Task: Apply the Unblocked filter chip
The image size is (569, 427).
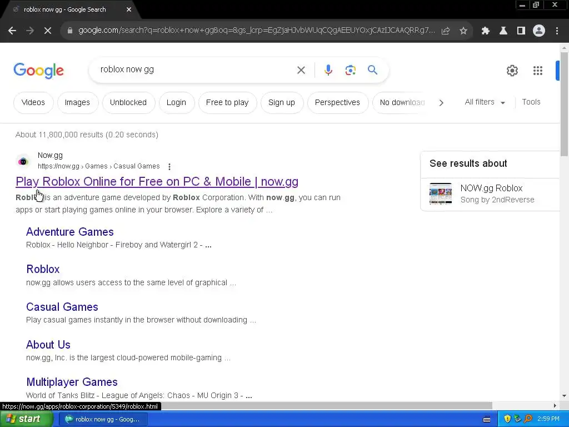Action: point(128,102)
